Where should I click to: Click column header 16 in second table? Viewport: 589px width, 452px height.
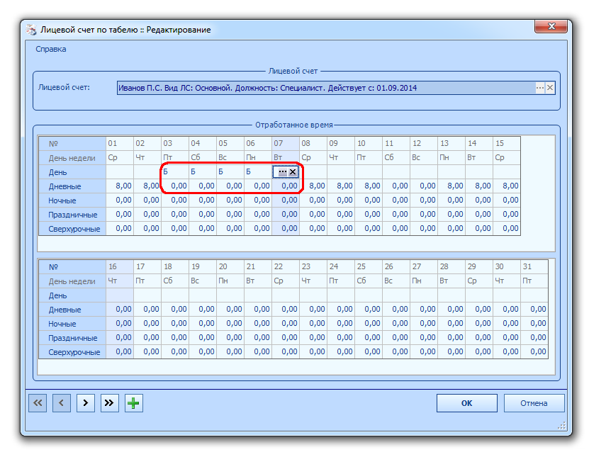120,266
